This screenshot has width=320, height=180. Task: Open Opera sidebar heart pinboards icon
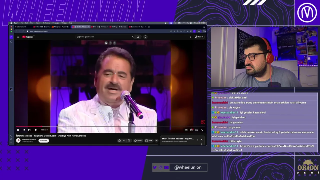click(11, 136)
